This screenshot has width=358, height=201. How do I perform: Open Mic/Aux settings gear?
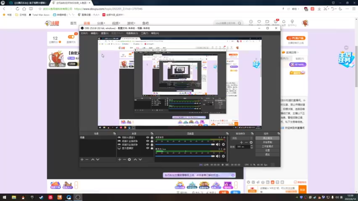[x=223, y=156]
